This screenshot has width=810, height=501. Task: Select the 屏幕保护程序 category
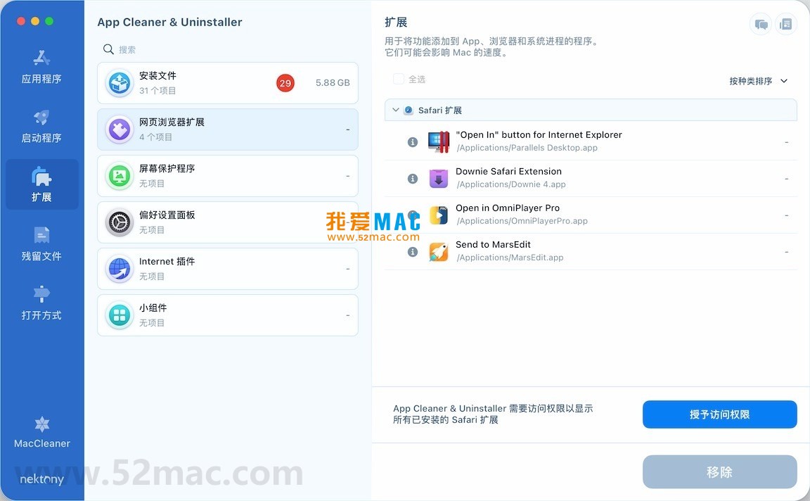coord(227,176)
